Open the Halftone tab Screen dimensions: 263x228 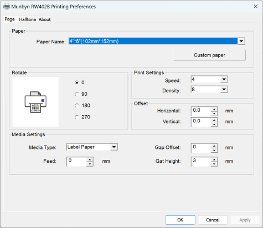coord(28,19)
